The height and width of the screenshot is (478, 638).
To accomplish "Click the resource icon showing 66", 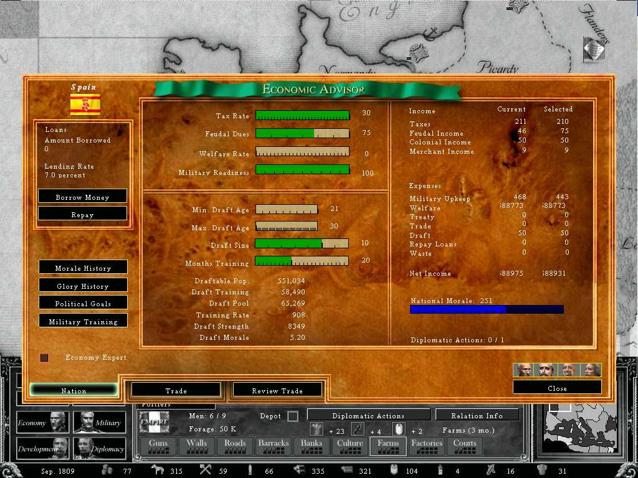I will (x=250, y=470).
